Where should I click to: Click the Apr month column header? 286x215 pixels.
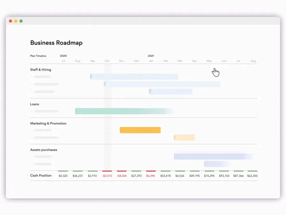(x=194, y=61)
